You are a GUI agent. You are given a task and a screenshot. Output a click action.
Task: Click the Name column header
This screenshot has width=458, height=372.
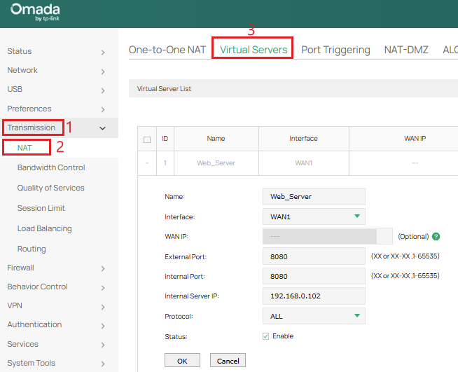216,139
